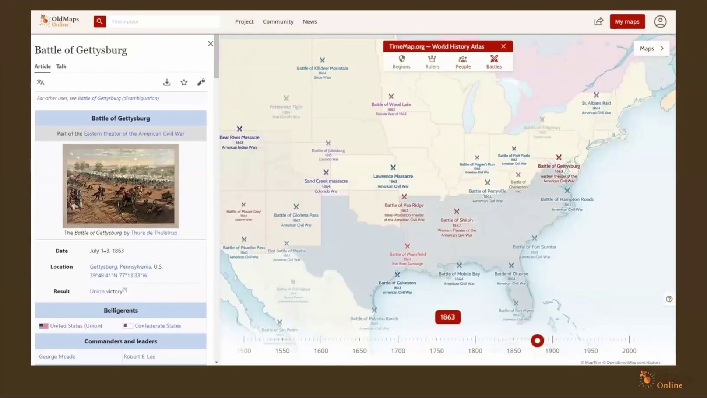
Task: Click the red search icon button
Action: (x=99, y=21)
